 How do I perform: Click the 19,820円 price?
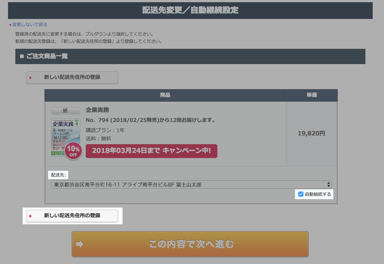pyautogui.click(x=311, y=134)
